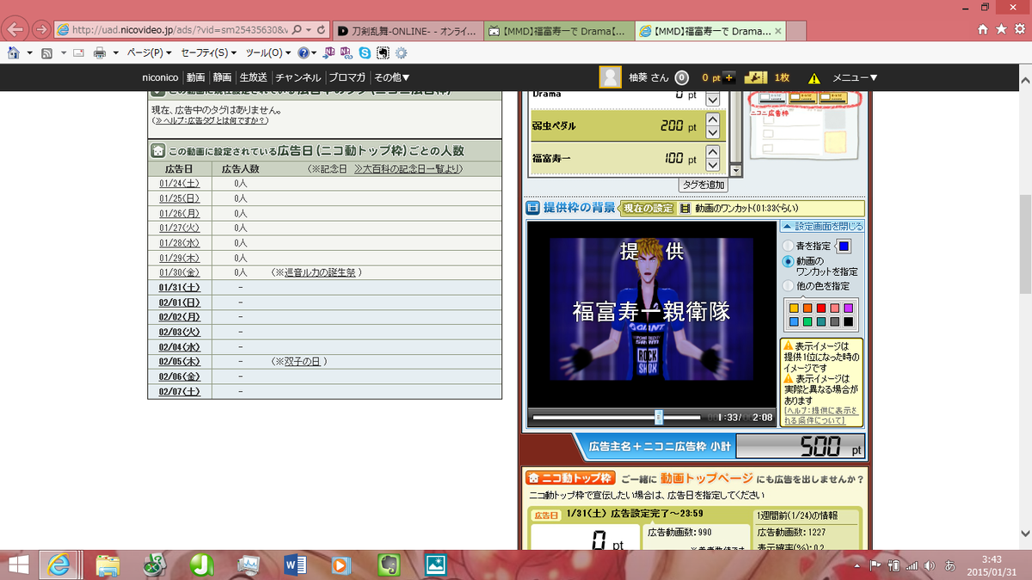1032x580 pixels.
Task: Pick the purple swatch in the color palette
Action: coord(848,308)
